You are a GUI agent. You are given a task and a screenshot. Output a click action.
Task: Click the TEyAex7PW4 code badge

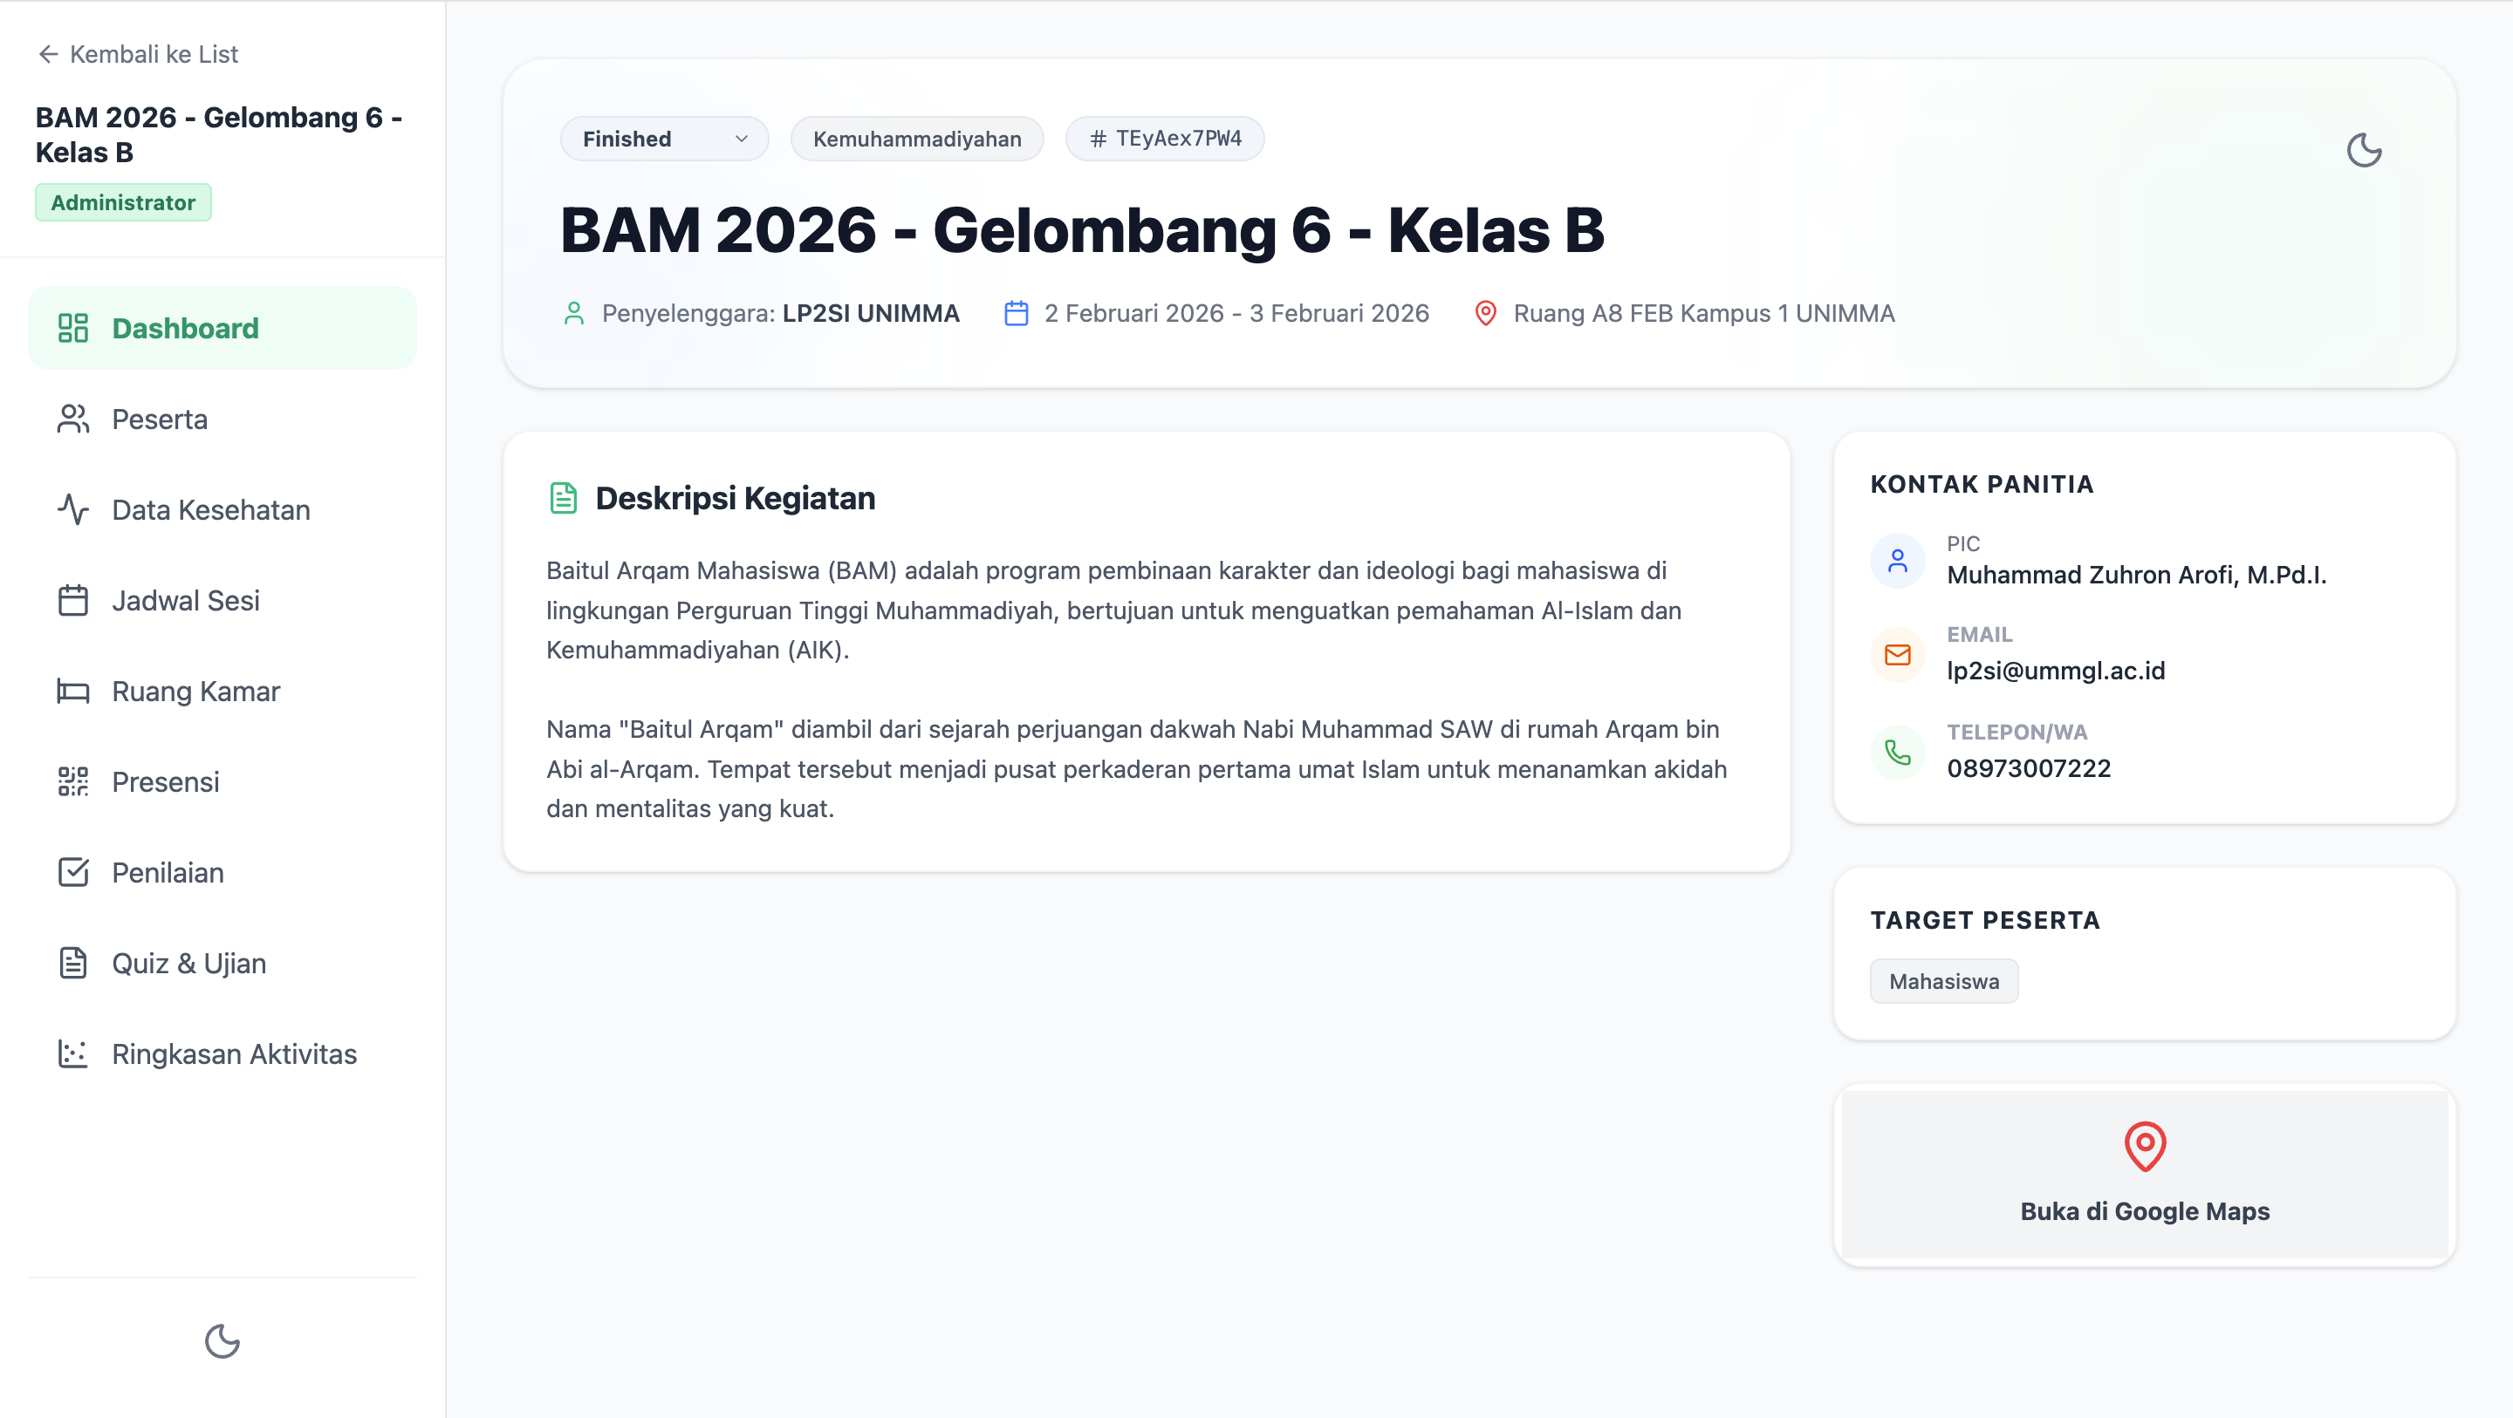coord(1165,139)
